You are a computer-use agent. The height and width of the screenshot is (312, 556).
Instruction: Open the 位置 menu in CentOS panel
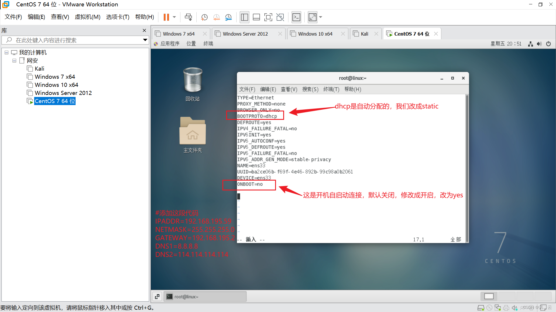191,44
